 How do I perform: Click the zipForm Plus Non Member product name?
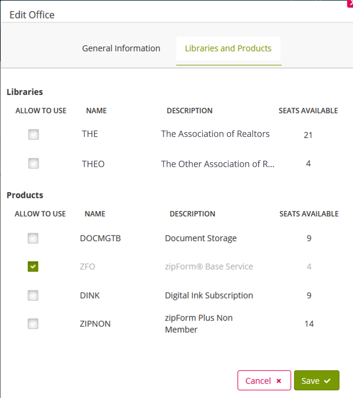coord(95,323)
